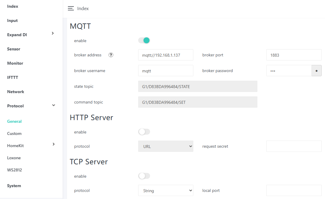Open the HTTP Server protocol dropdown

coord(165,146)
